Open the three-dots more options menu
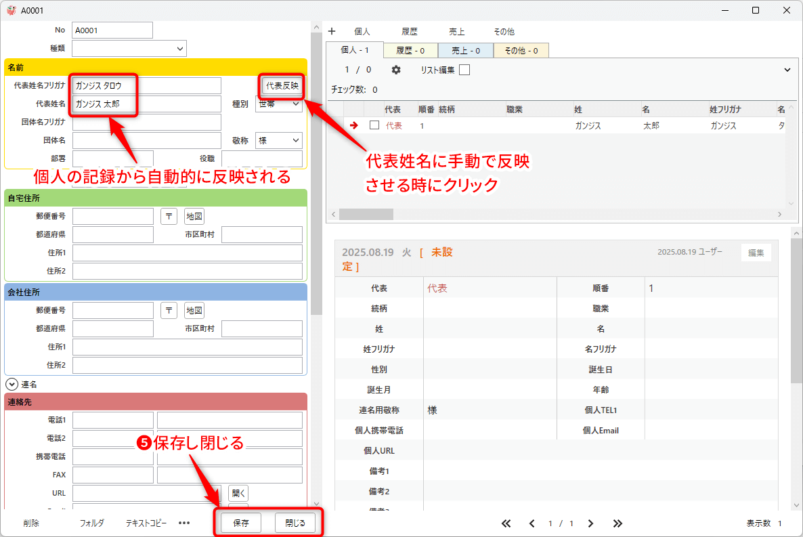Viewport: 803px width, 537px height. [x=184, y=523]
